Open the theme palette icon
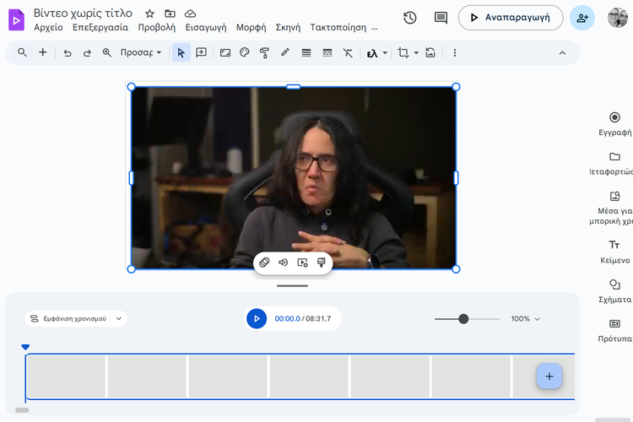The image size is (633, 422). (x=245, y=52)
